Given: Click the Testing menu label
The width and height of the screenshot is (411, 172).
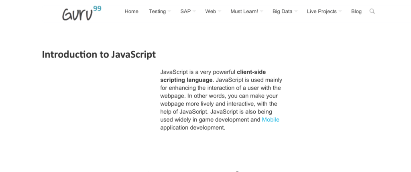Looking at the screenshot, I should tap(157, 12).
